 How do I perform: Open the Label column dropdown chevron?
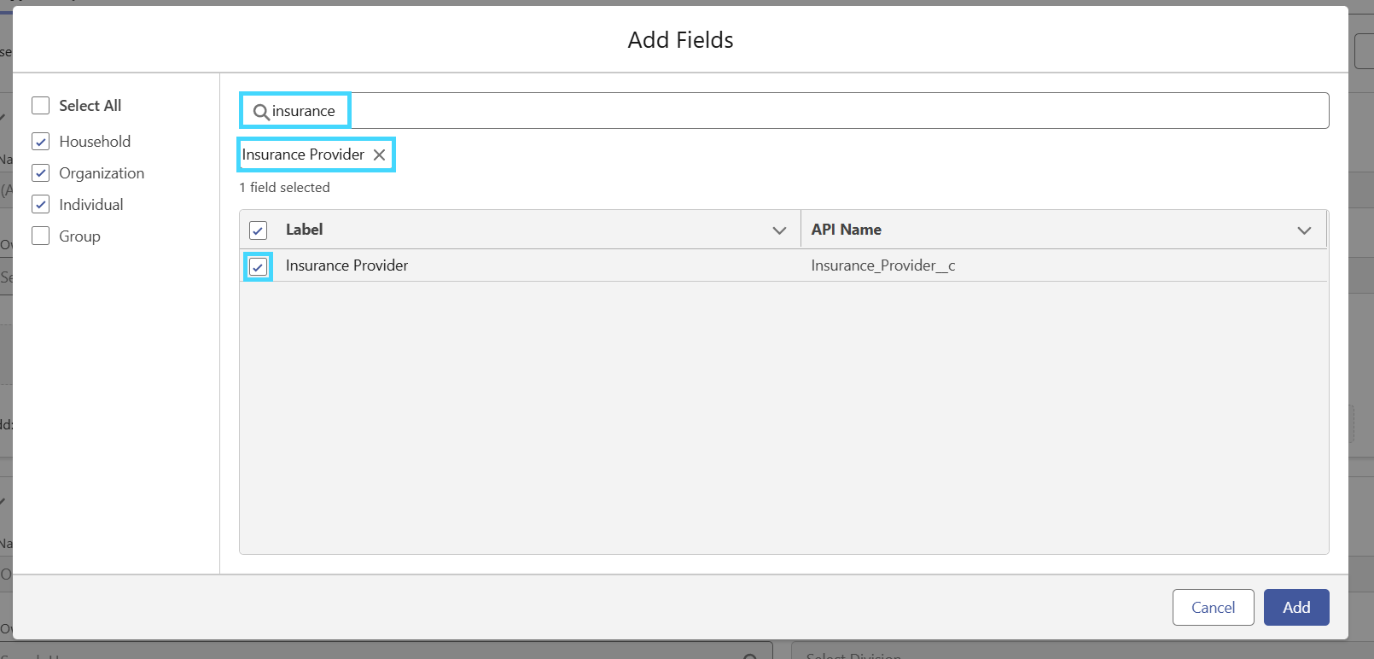click(779, 230)
